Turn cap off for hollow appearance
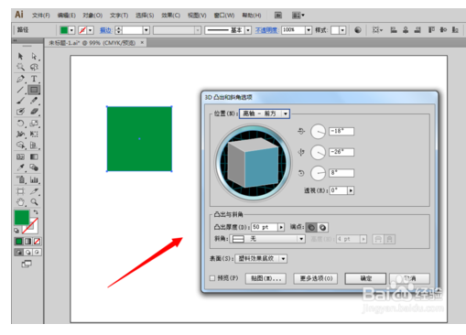 coord(322,227)
